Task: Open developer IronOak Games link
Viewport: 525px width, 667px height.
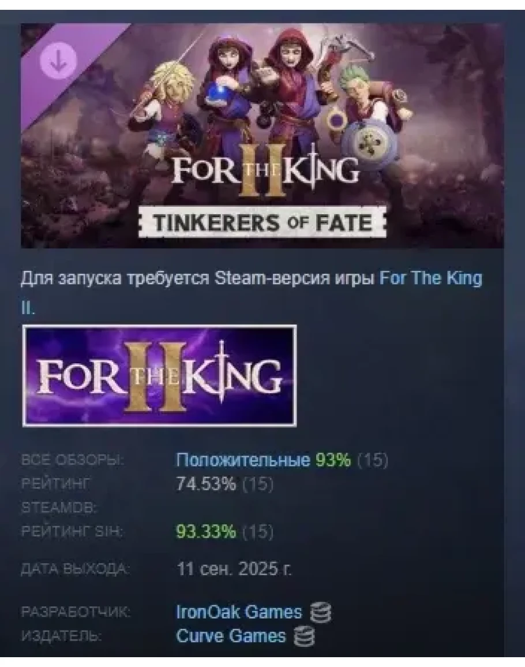Action: coord(238,612)
